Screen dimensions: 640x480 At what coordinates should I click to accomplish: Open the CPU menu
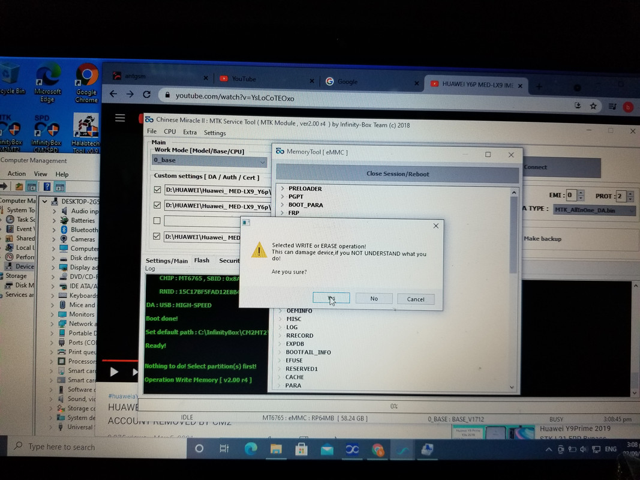click(x=170, y=132)
